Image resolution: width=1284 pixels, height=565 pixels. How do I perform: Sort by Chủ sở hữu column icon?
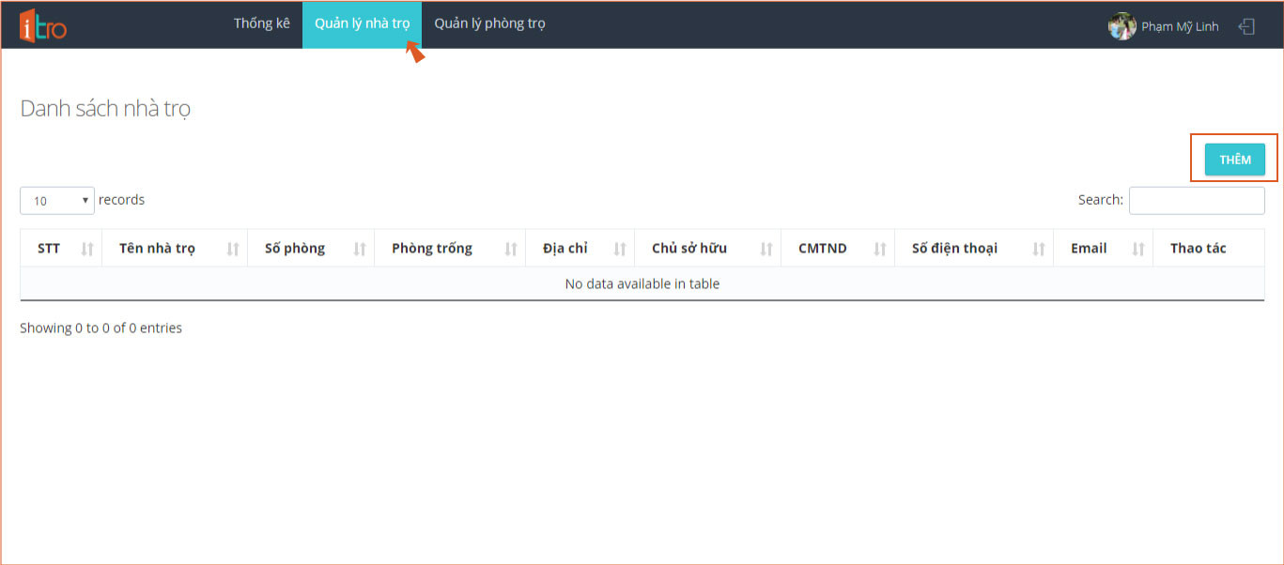click(x=766, y=249)
